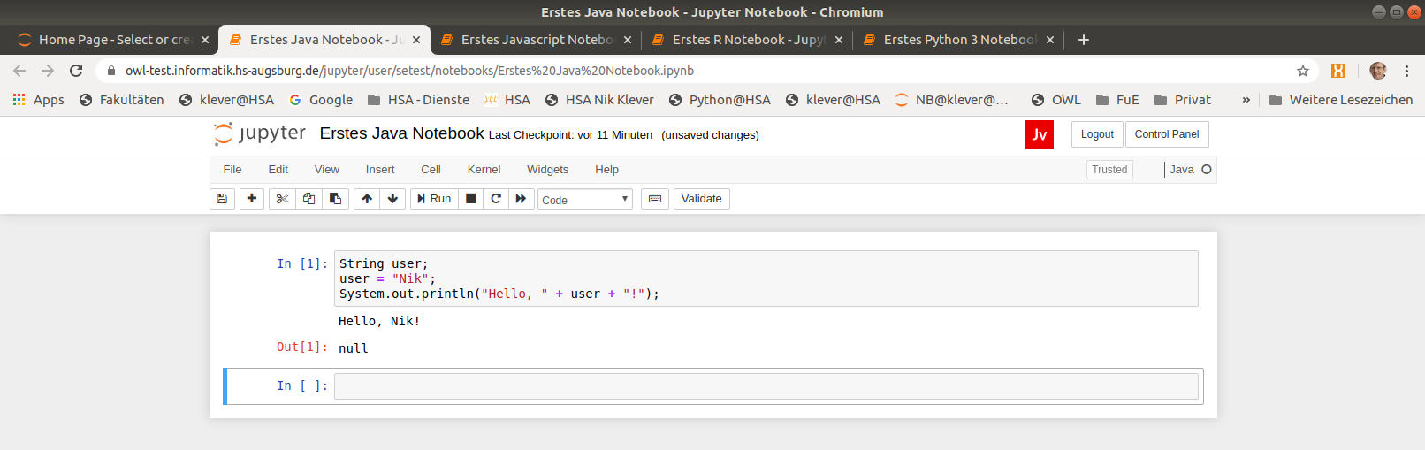This screenshot has width=1425, height=450.
Task: Switch to the Erstes Python 3 Notebook tab
Action: (959, 40)
